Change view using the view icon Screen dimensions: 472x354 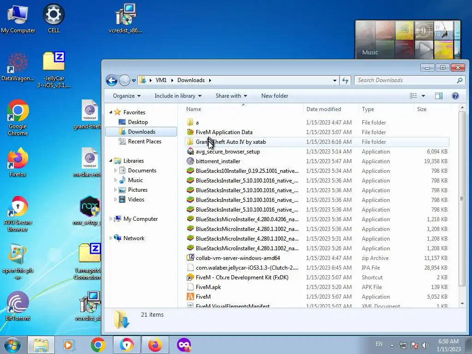(x=413, y=96)
